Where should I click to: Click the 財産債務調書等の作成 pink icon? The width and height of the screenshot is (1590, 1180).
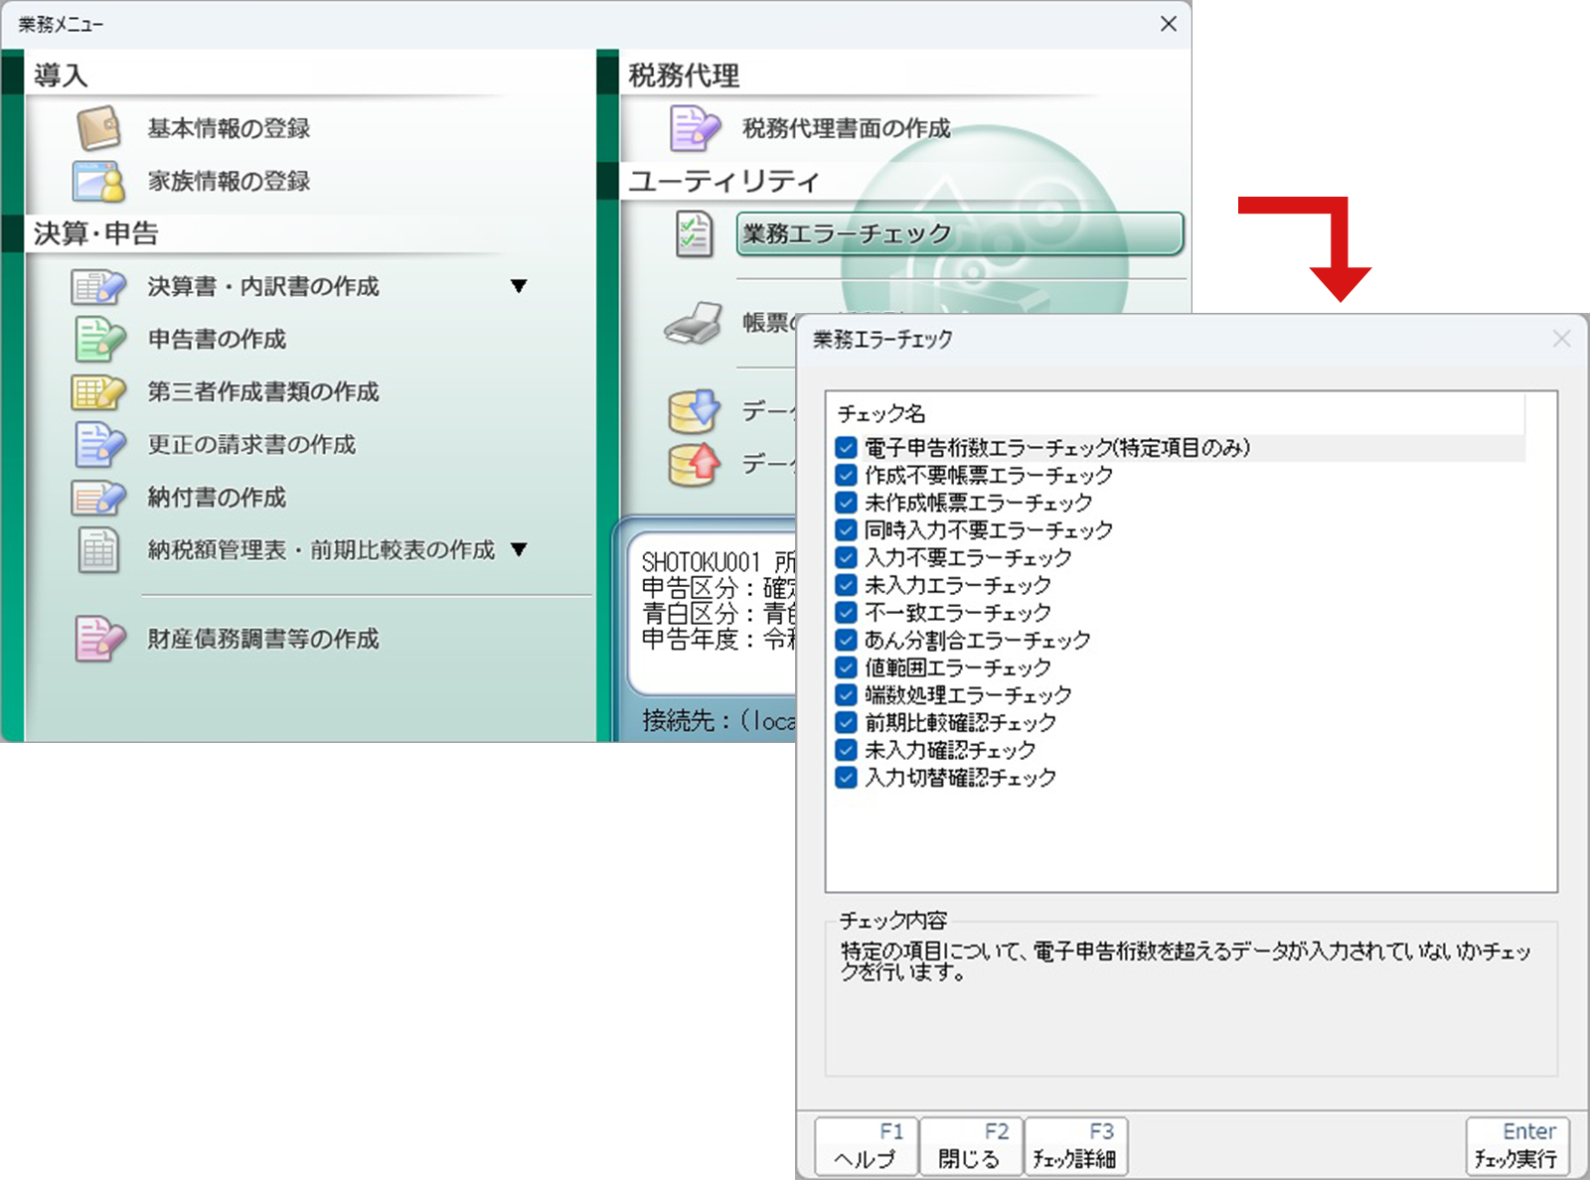[x=98, y=639]
